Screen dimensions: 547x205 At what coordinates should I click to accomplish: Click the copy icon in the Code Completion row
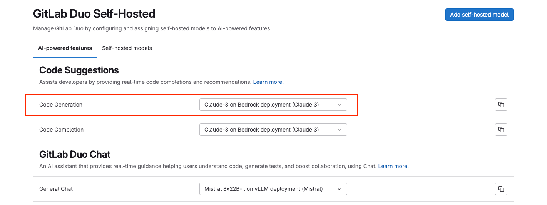click(x=501, y=130)
